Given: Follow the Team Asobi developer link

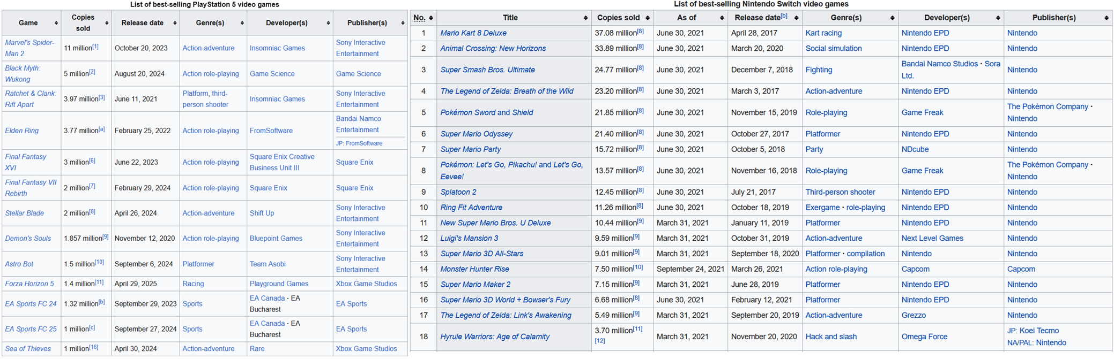Looking at the screenshot, I should pos(268,264).
